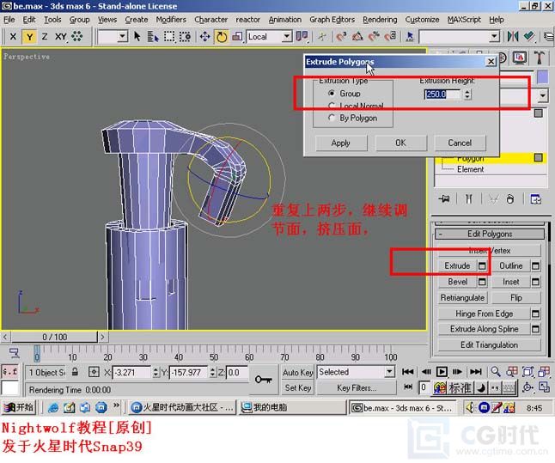Viewport: 555px width, 463px height.
Task: Open Hinge From Edge settings icon
Action: pyautogui.click(x=535, y=314)
